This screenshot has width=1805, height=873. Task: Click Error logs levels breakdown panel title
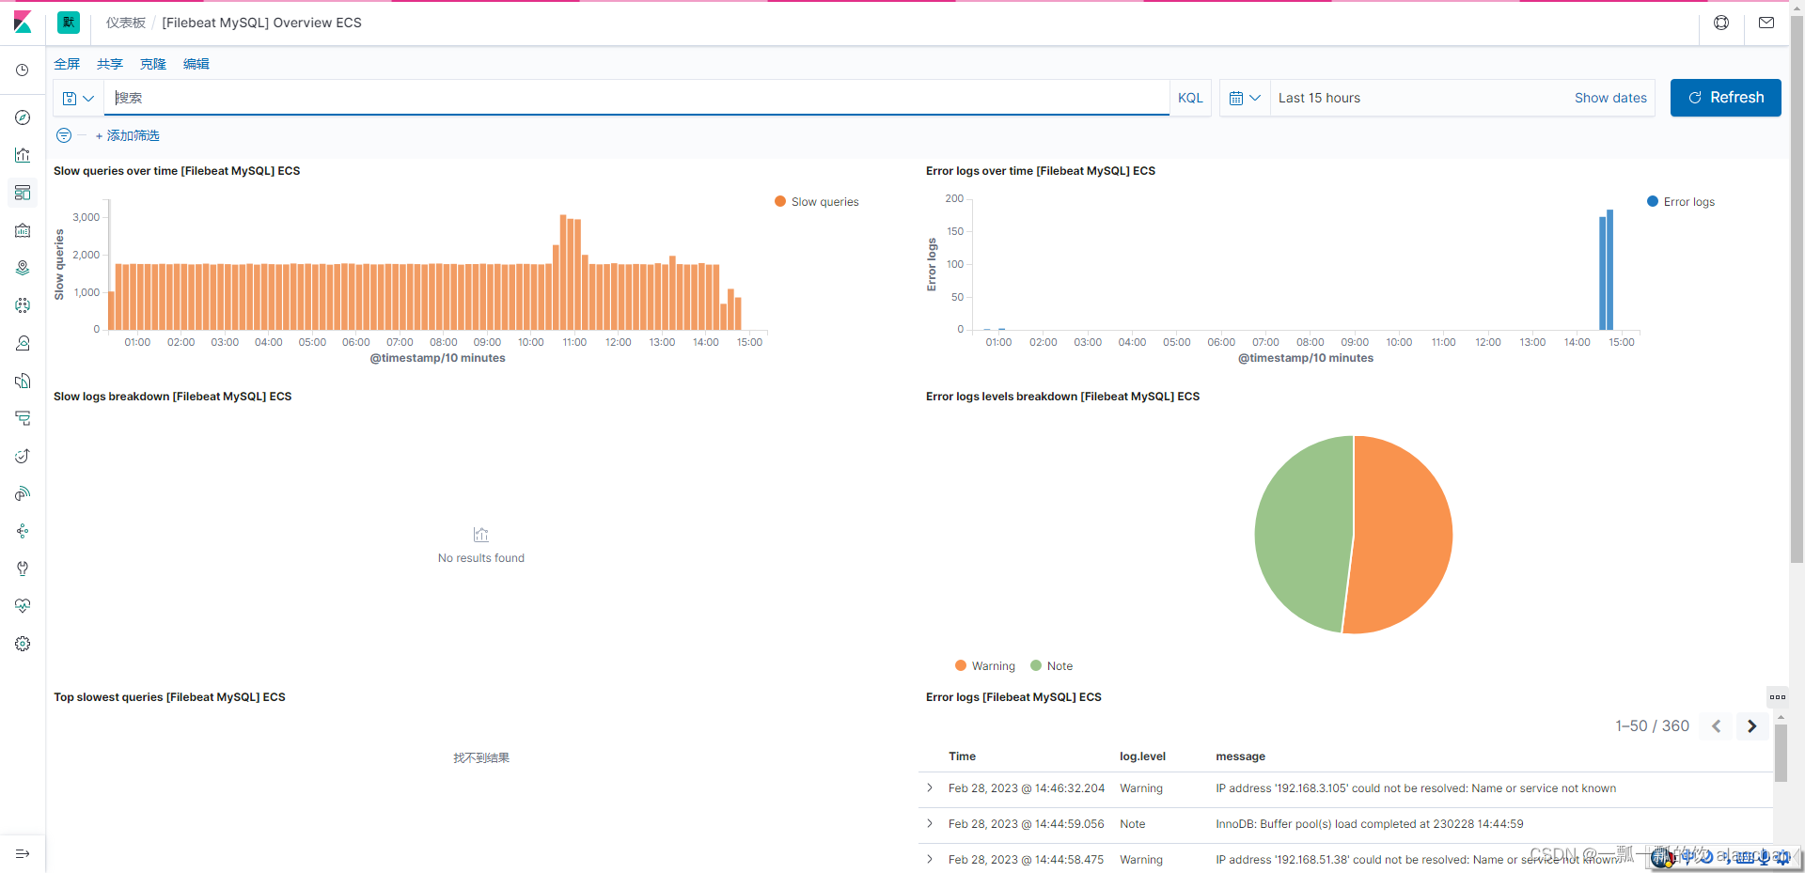[1062, 397]
